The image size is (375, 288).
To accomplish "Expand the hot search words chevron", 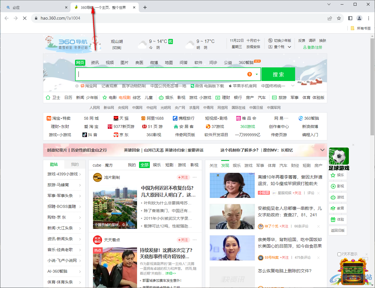I will tap(292, 86).
